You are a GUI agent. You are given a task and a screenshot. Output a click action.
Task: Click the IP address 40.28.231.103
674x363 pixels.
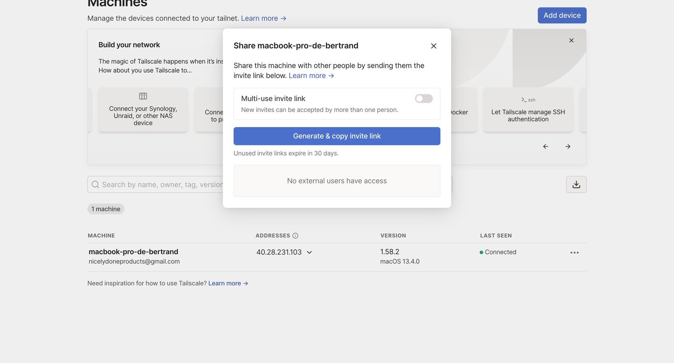point(279,252)
